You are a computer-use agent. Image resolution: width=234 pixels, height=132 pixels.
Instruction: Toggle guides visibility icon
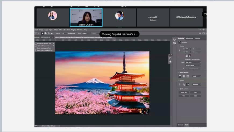pos(180,85)
